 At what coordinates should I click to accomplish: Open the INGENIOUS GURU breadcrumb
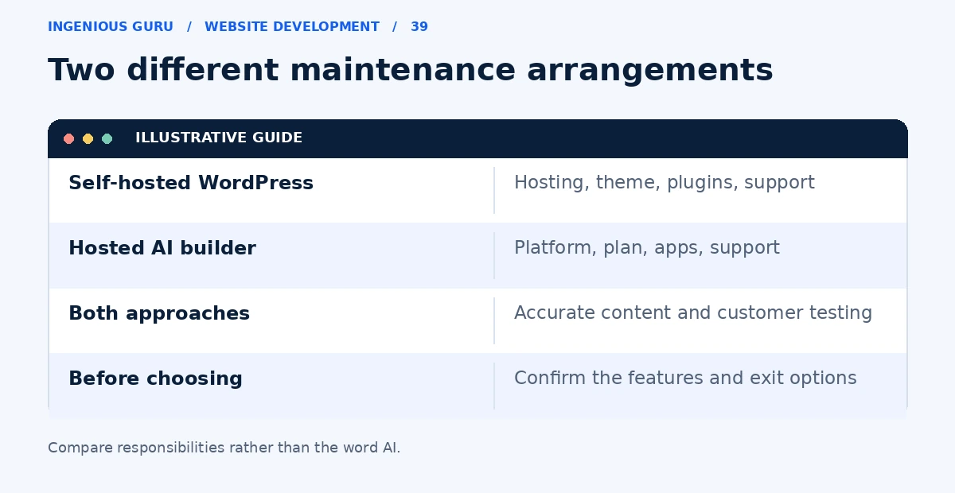point(111,27)
